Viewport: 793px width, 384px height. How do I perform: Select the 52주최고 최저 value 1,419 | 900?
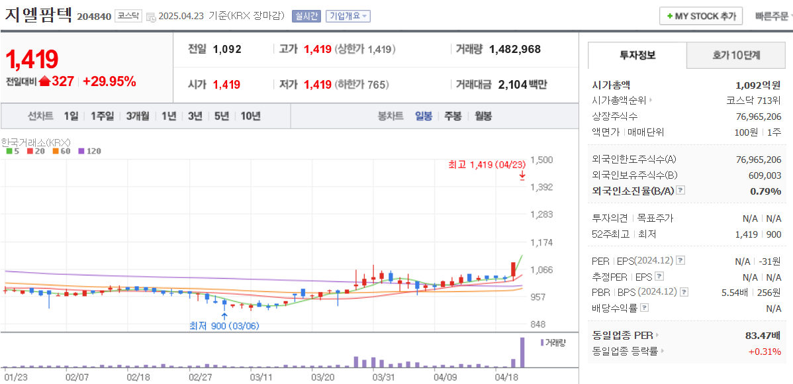click(x=758, y=234)
